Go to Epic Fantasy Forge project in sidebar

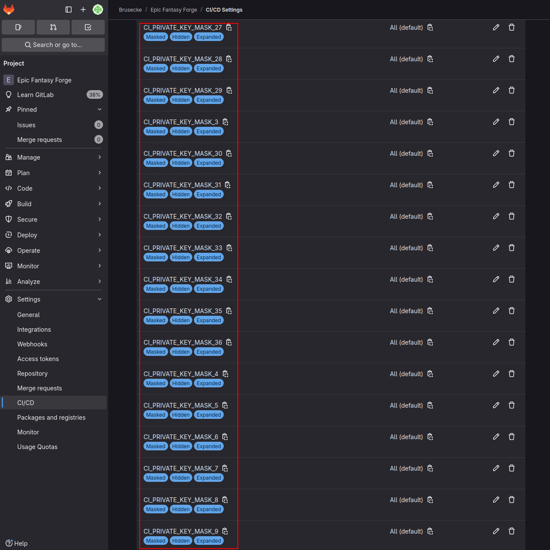pos(54,80)
